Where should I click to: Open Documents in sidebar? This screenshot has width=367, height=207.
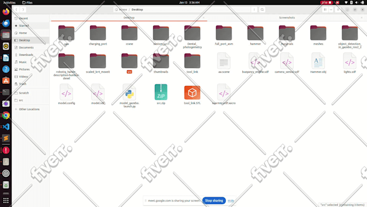coord(30,48)
